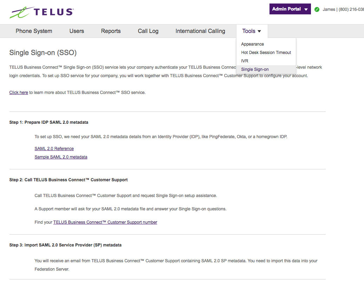The image size is (364, 284).
Task: Open the Users tab
Action: point(77,31)
